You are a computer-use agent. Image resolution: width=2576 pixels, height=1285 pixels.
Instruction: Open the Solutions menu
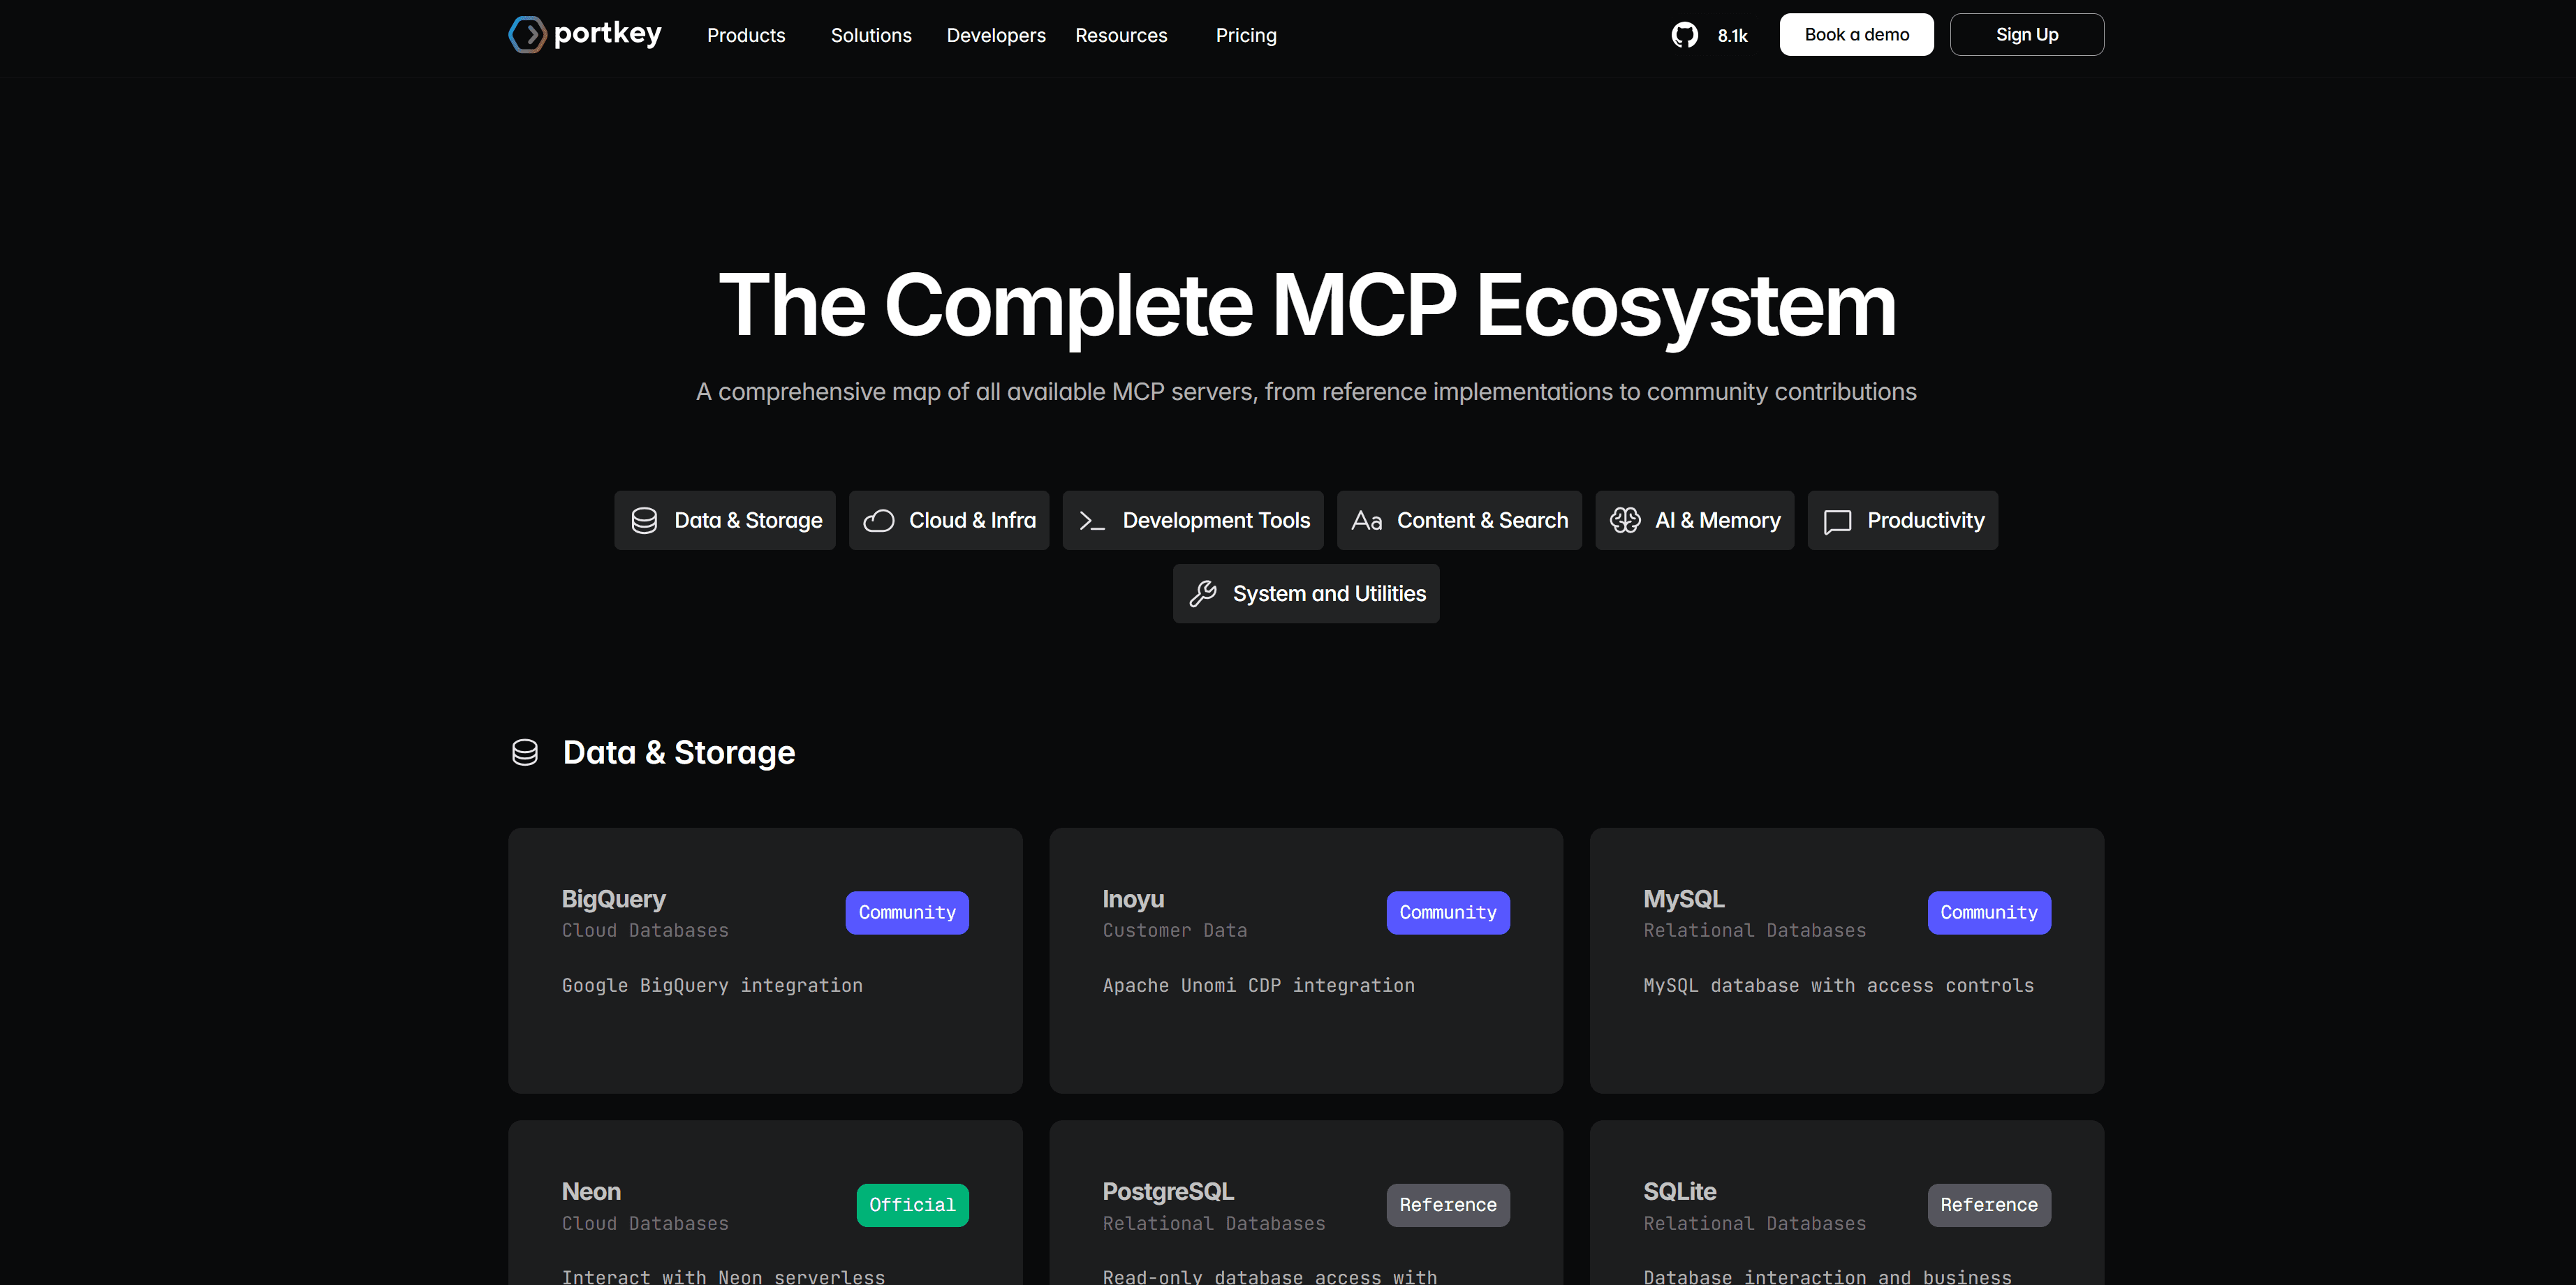tap(871, 35)
